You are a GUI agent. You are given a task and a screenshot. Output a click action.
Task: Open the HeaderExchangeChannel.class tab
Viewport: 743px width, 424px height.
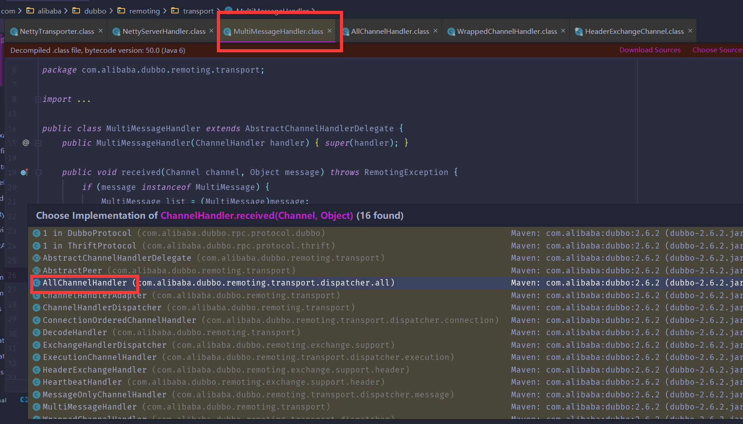coord(634,32)
